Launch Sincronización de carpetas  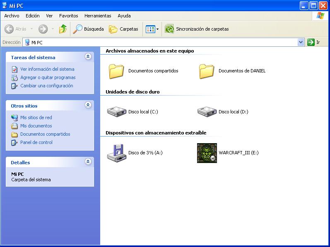click(x=197, y=29)
